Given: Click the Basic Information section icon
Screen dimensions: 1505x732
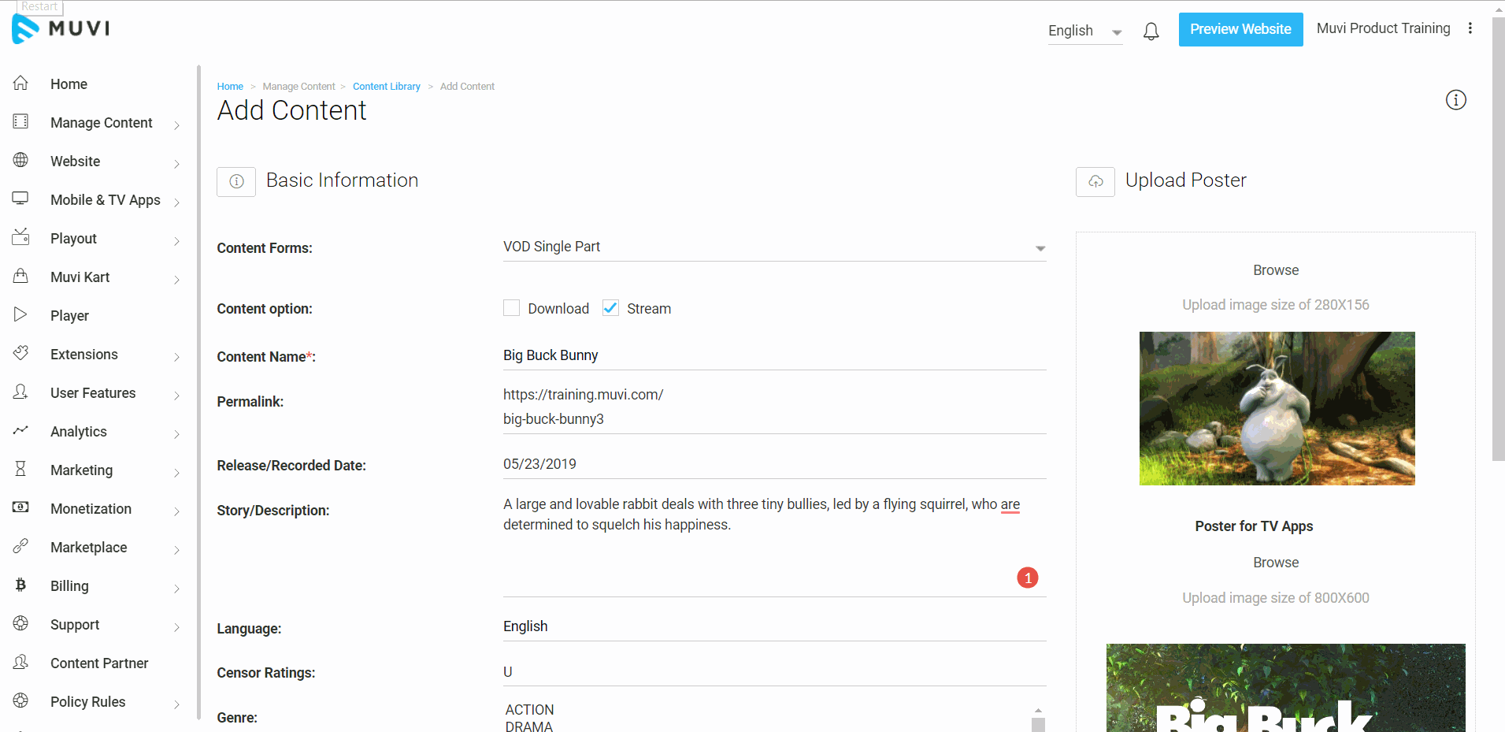Looking at the screenshot, I should tap(236, 181).
